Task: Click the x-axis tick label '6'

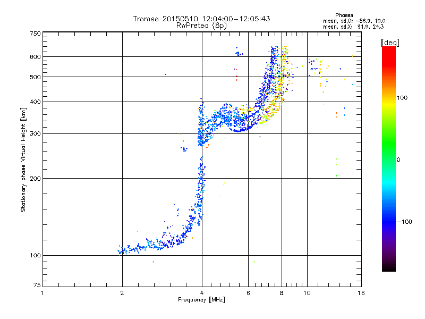Action: click(x=248, y=293)
